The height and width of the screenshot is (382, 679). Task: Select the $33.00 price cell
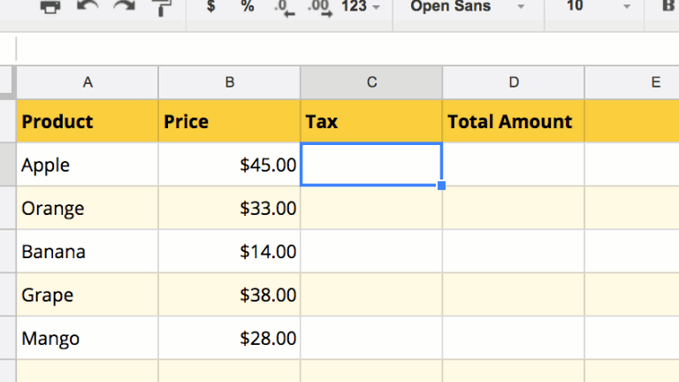tap(230, 208)
